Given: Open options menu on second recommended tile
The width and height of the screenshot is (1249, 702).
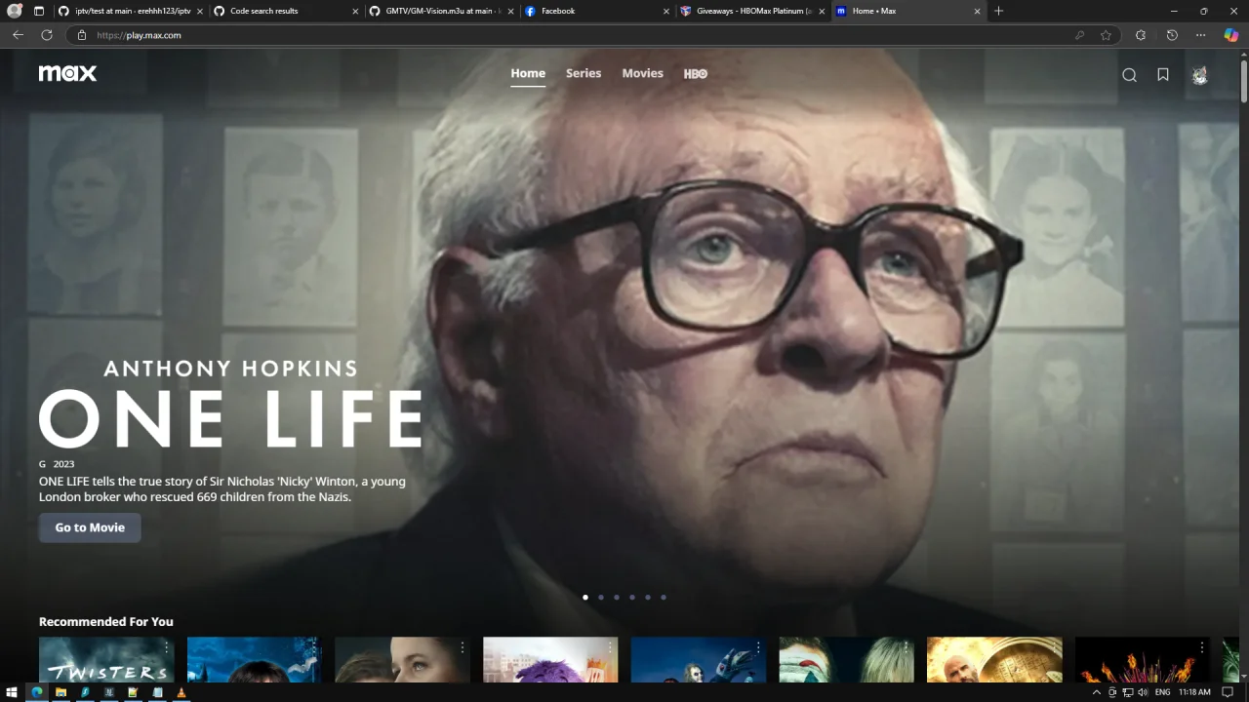Looking at the screenshot, I should [x=314, y=647].
